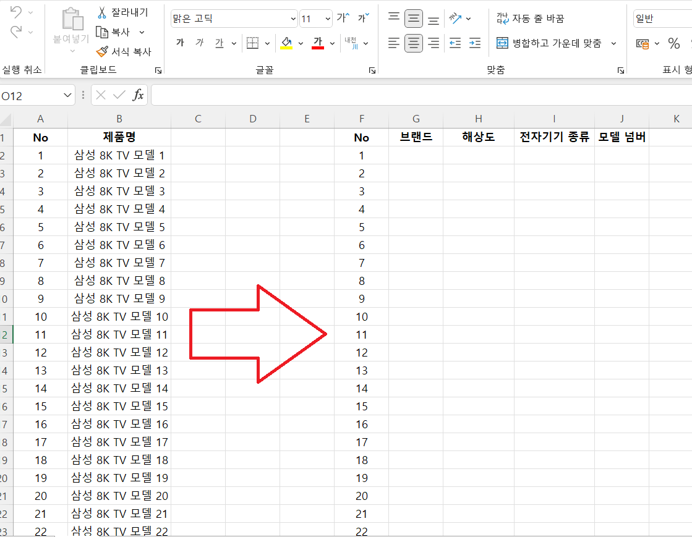Open font name 맑은 고딕 dropdown
The image size is (692, 537).
tap(293, 19)
